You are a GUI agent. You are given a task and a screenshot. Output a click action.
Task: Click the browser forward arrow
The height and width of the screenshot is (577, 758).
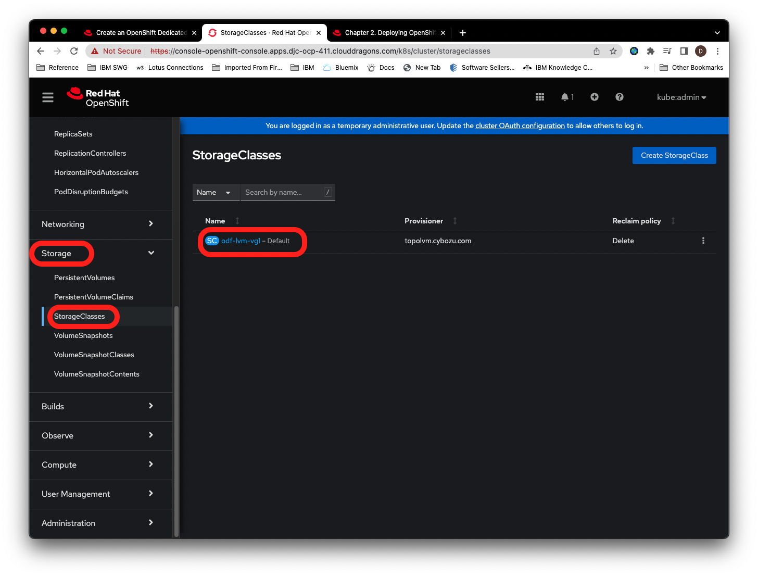point(57,51)
